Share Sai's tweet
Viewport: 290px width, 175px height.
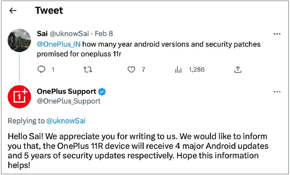pos(238,70)
